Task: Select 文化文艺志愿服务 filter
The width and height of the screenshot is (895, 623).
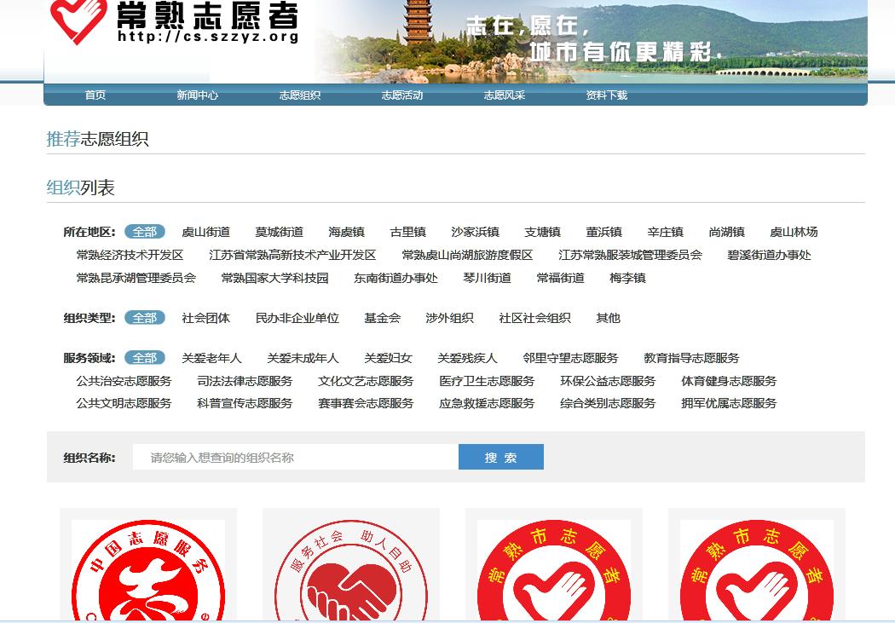Action: 366,380
